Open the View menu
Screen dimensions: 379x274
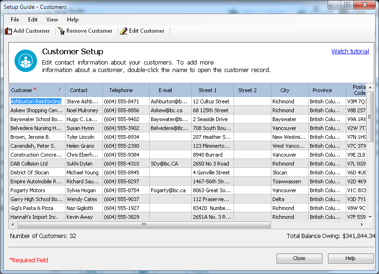pyautogui.click(x=52, y=20)
